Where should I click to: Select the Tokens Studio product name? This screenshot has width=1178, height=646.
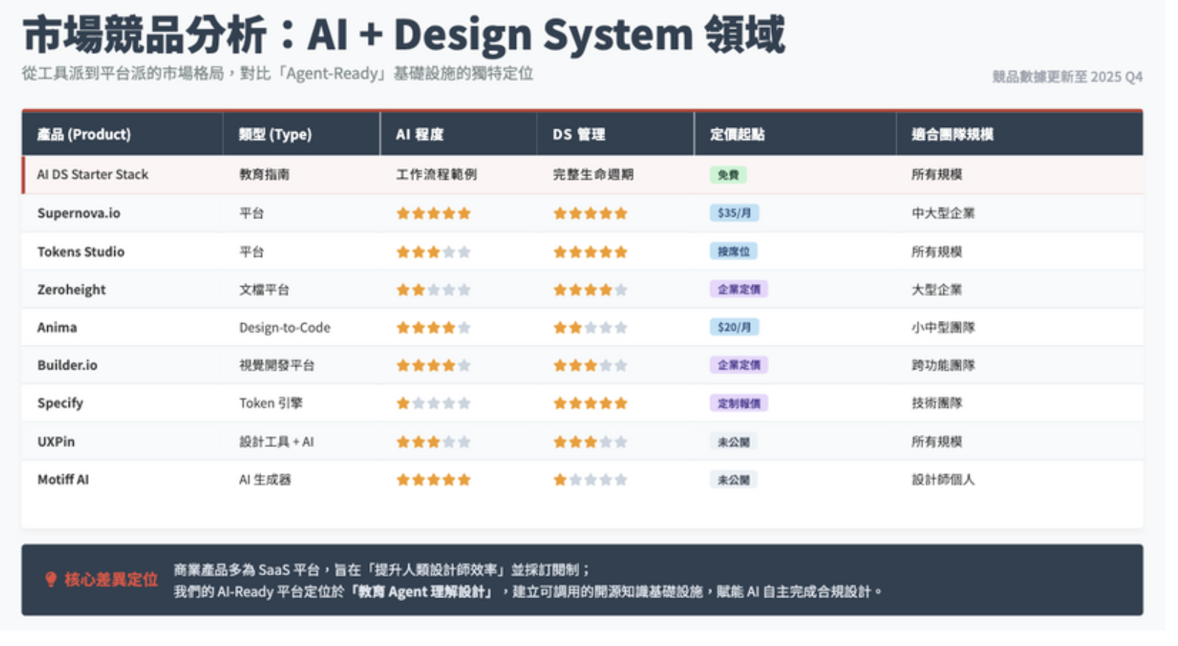81,251
